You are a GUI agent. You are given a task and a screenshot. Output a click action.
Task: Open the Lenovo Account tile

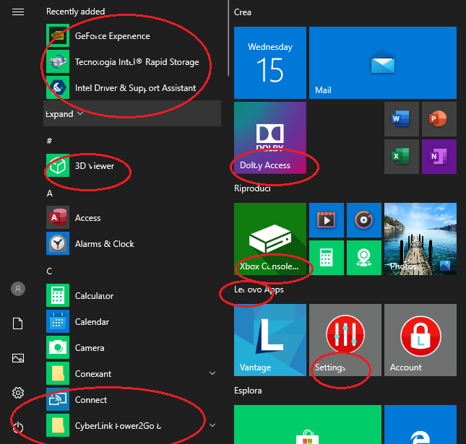click(420, 340)
